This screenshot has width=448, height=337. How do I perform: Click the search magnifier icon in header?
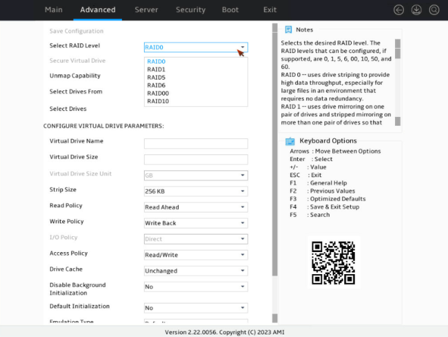click(x=434, y=10)
